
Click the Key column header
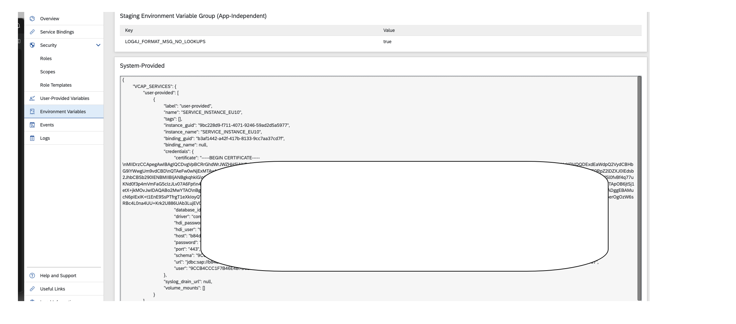(129, 30)
